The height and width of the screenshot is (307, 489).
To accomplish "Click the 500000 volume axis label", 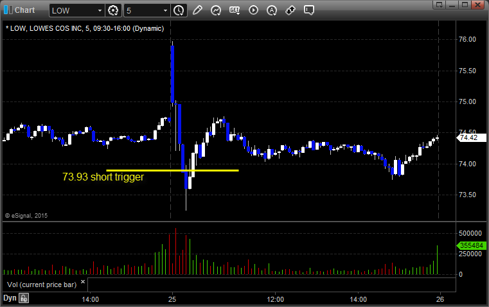I will click(470, 233).
